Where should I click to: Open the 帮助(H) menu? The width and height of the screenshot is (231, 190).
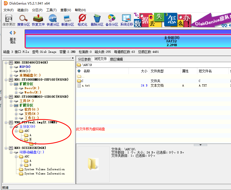coord(80,10)
